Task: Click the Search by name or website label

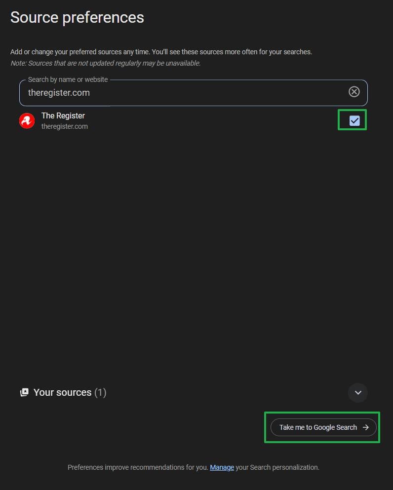Action: click(68, 79)
